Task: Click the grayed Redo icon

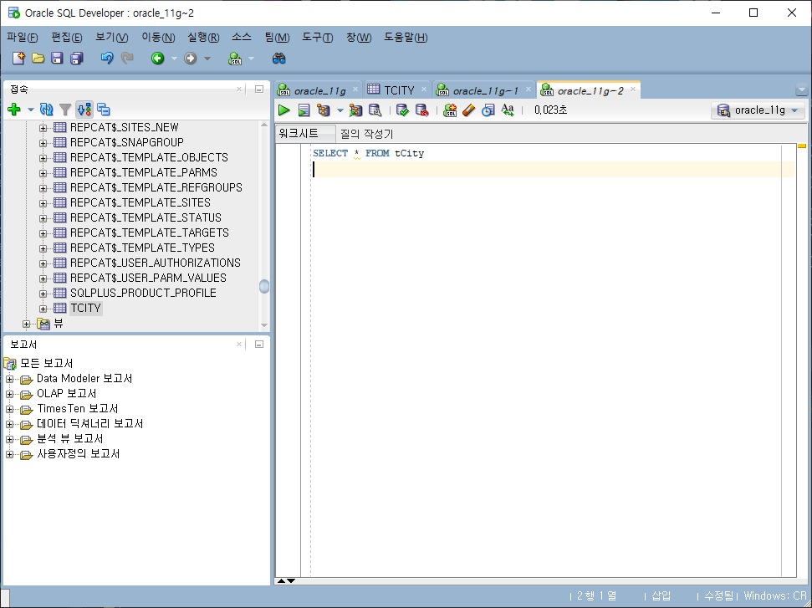Action: click(x=127, y=58)
